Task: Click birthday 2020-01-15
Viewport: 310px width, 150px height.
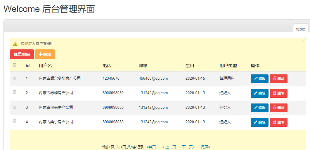Action: point(195,78)
